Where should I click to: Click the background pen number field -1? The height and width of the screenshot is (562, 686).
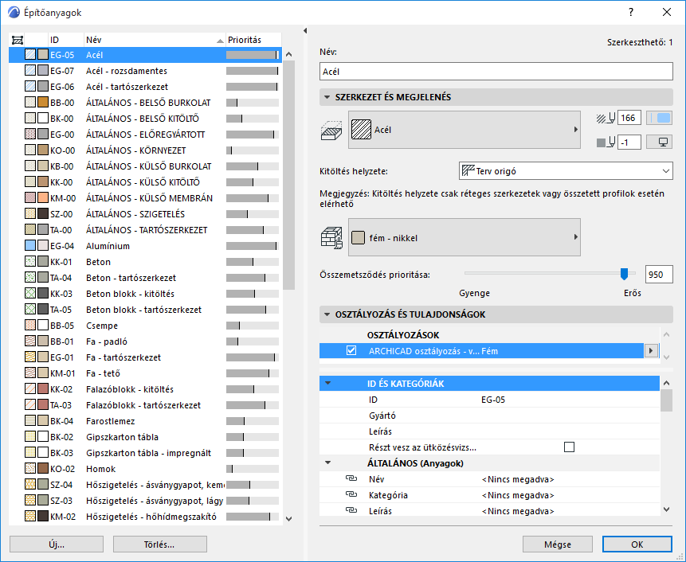[629, 142]
